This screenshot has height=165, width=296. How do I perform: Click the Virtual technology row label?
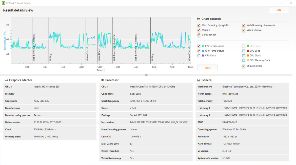tap(111, 158)
